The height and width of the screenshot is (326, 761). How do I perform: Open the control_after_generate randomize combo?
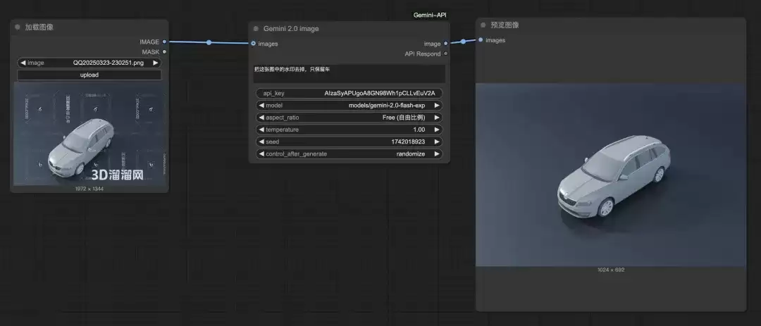point(349,153)
